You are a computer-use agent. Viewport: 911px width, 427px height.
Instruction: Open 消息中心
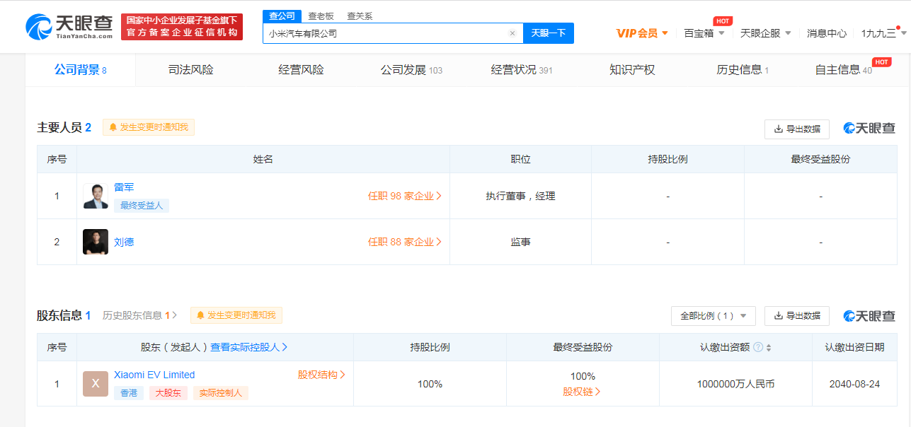coord(827,33)
